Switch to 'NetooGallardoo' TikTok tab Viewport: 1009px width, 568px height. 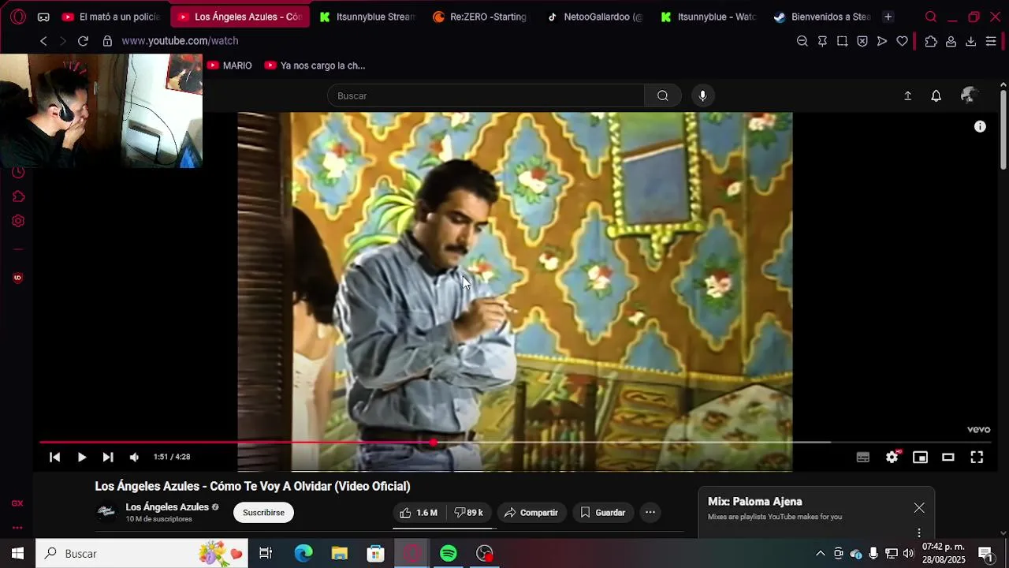point(595,17)
